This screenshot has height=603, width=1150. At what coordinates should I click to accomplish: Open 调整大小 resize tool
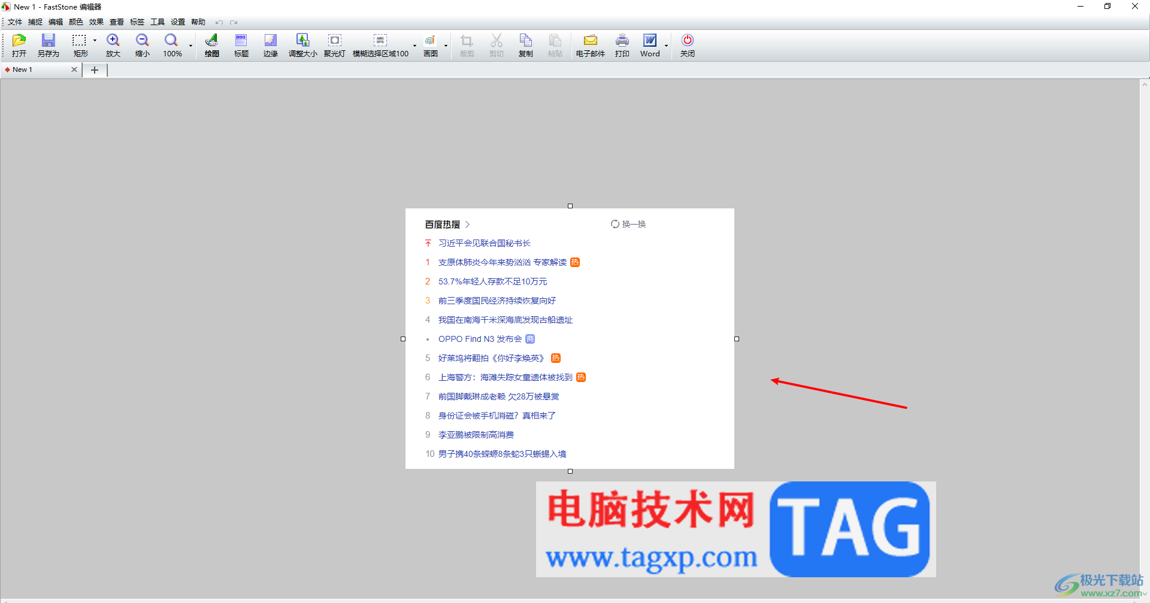[303, 46]
